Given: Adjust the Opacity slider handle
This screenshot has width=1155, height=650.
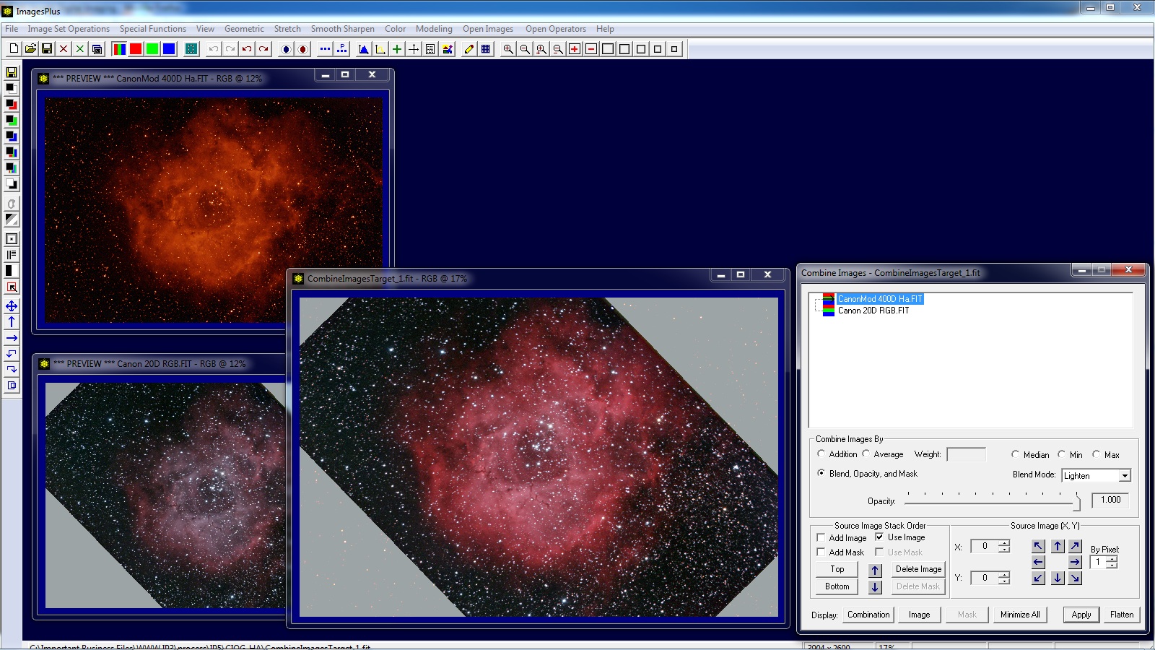Looking at the screenshot, I should pos(1076,502).
